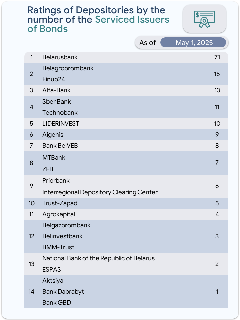Click Bank BelVEB entry
The image size is (240, 320).
(60, 146)
